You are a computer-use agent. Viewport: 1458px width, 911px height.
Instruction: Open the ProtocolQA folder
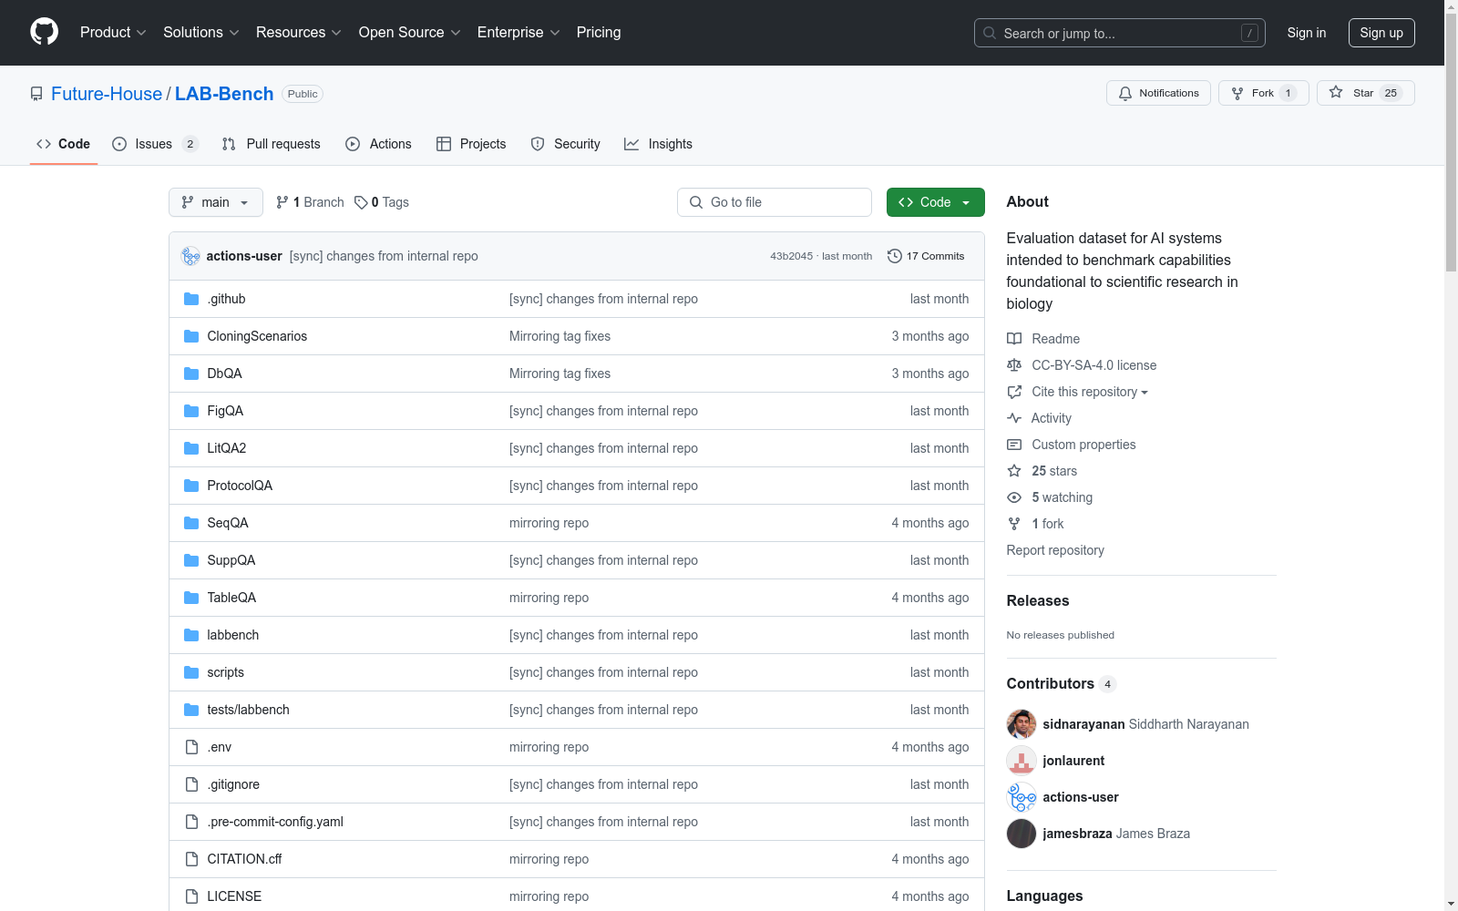click(x=240, y=486)
